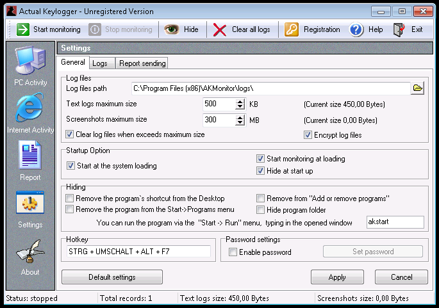Screen dimensions: 439x308
Task: Toggle Start monitoring at loading checkbox
Action: (x=260, y=159)
